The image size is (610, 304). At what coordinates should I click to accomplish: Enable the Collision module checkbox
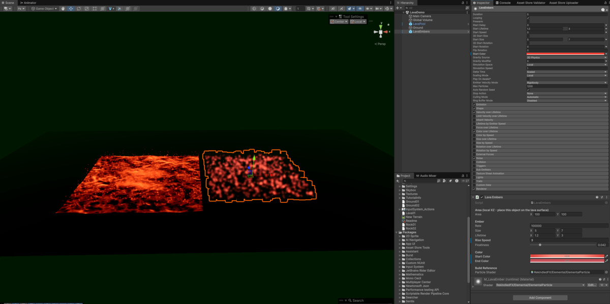pyautogui.click(x=474, y=162)
